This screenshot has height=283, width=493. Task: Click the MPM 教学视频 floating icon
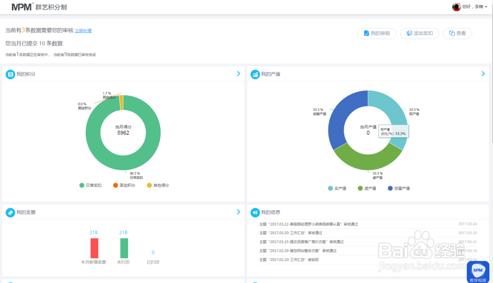pos(478,272)
